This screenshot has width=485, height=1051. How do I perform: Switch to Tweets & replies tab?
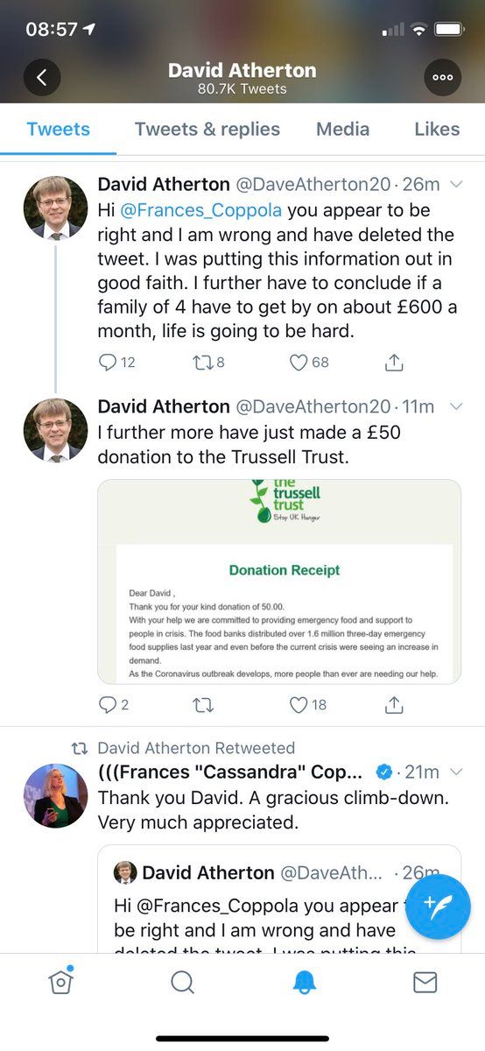click(207, 129)
